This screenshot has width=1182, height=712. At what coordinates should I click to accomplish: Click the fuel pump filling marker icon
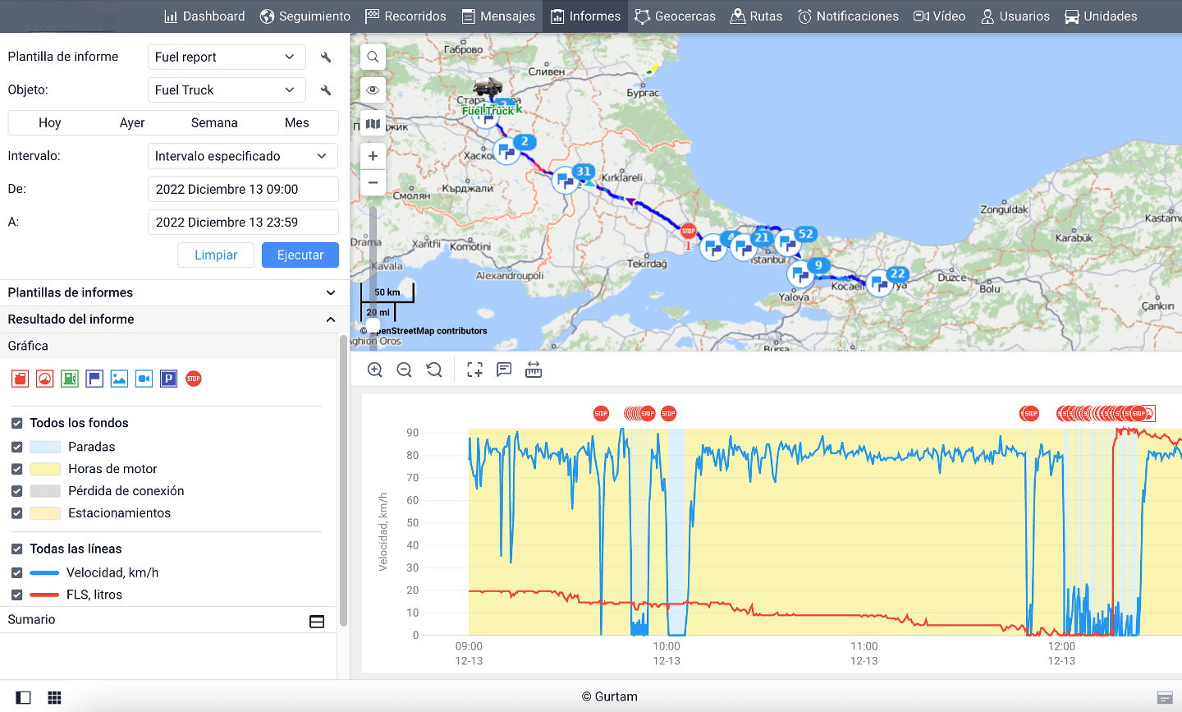[70, 379]
